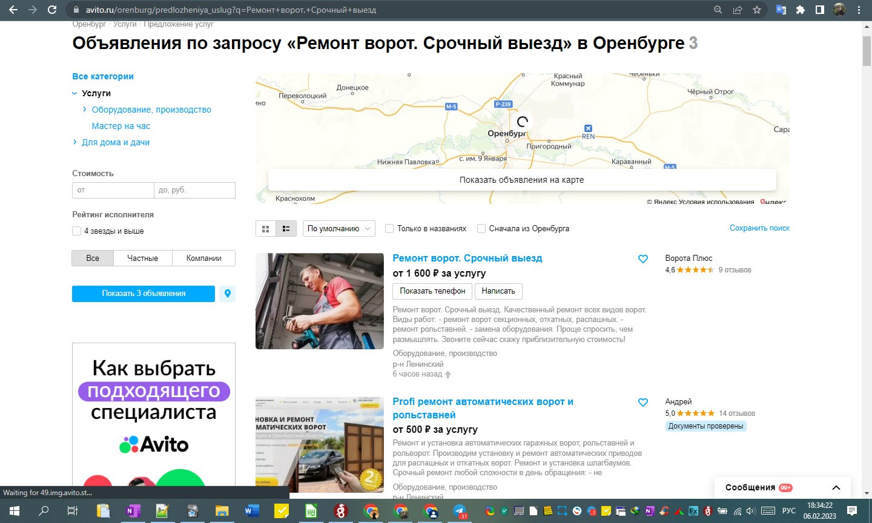Viewport: 872px width, 523px height.
Task: Open Chrome three-dot menu
Action: coord(859,10)
